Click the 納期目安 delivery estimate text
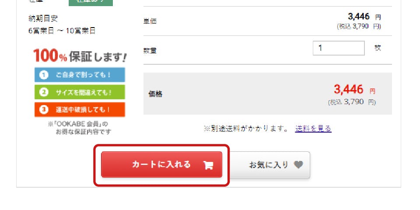This screenshot has width=420, height=210. pyautogui.click(x=43, y=18)
